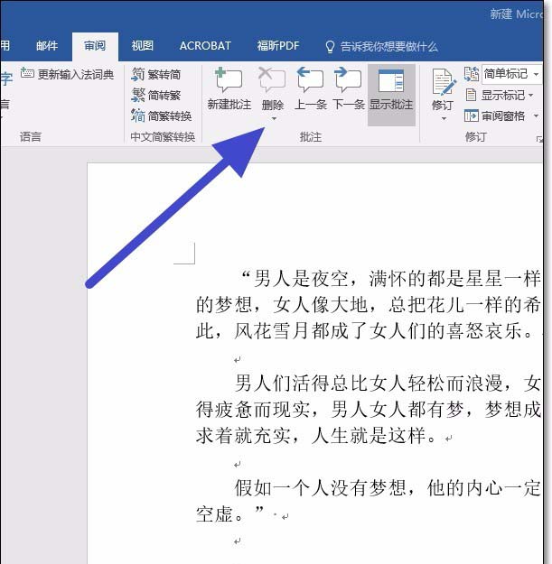This screenshot has width=552, height=564.
Task: Click the Reviewing Pane (审阅窗格) button
Action: (495, 116)
